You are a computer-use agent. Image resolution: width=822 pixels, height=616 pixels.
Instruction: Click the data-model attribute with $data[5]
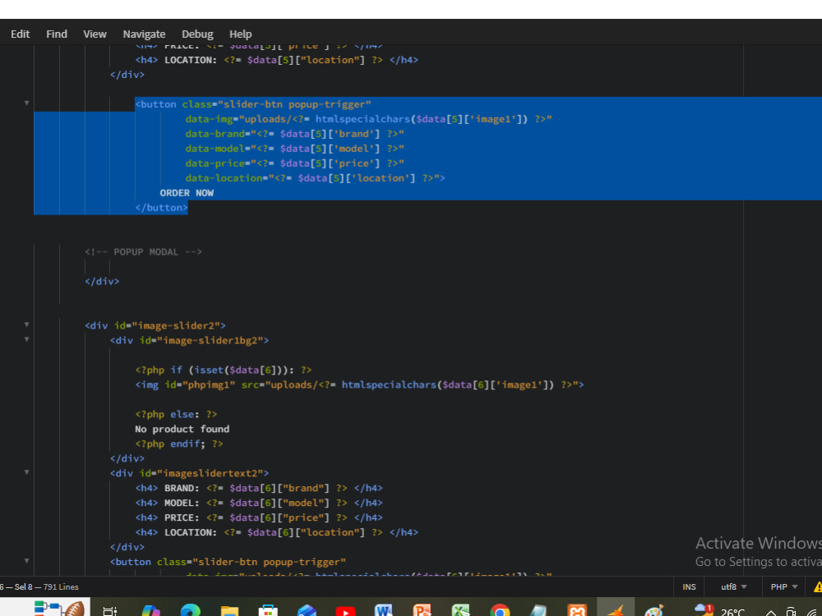(x=294, y=148)
